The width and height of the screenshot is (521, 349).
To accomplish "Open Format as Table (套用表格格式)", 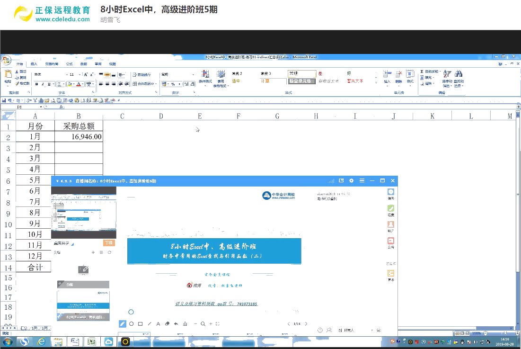I will coord(221,79).
